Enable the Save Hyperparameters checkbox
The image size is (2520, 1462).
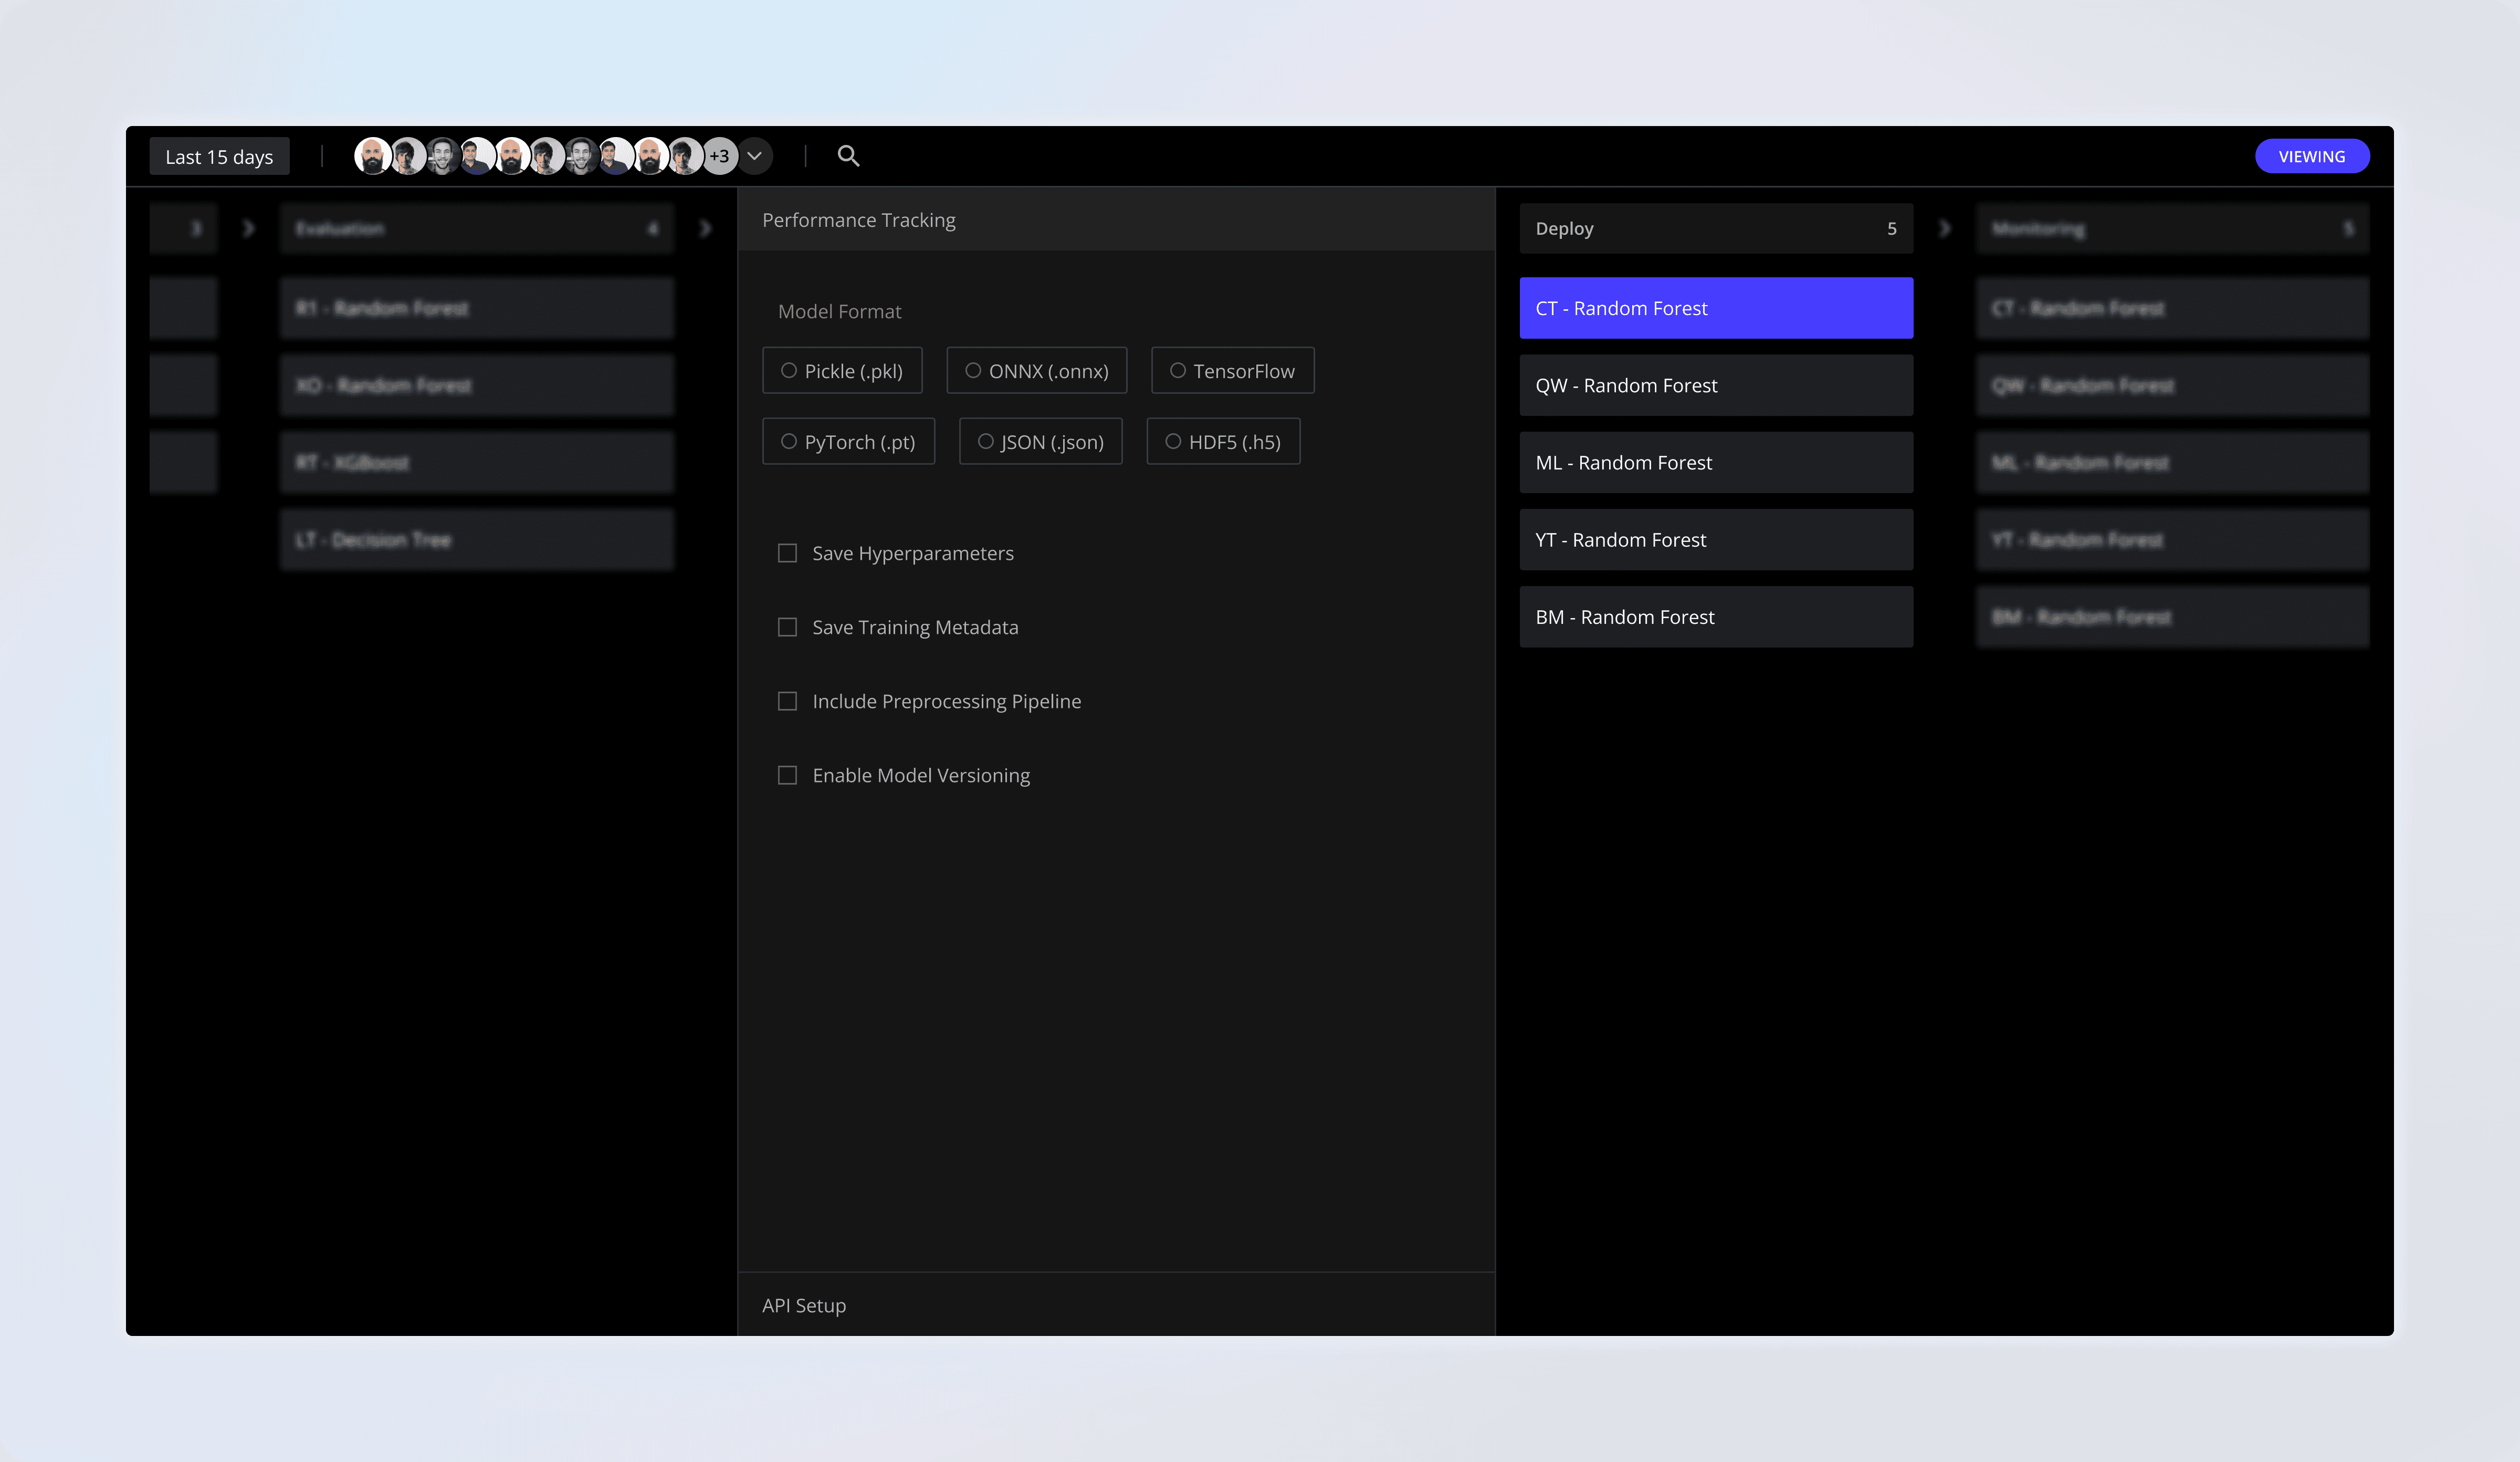(788, 553)
